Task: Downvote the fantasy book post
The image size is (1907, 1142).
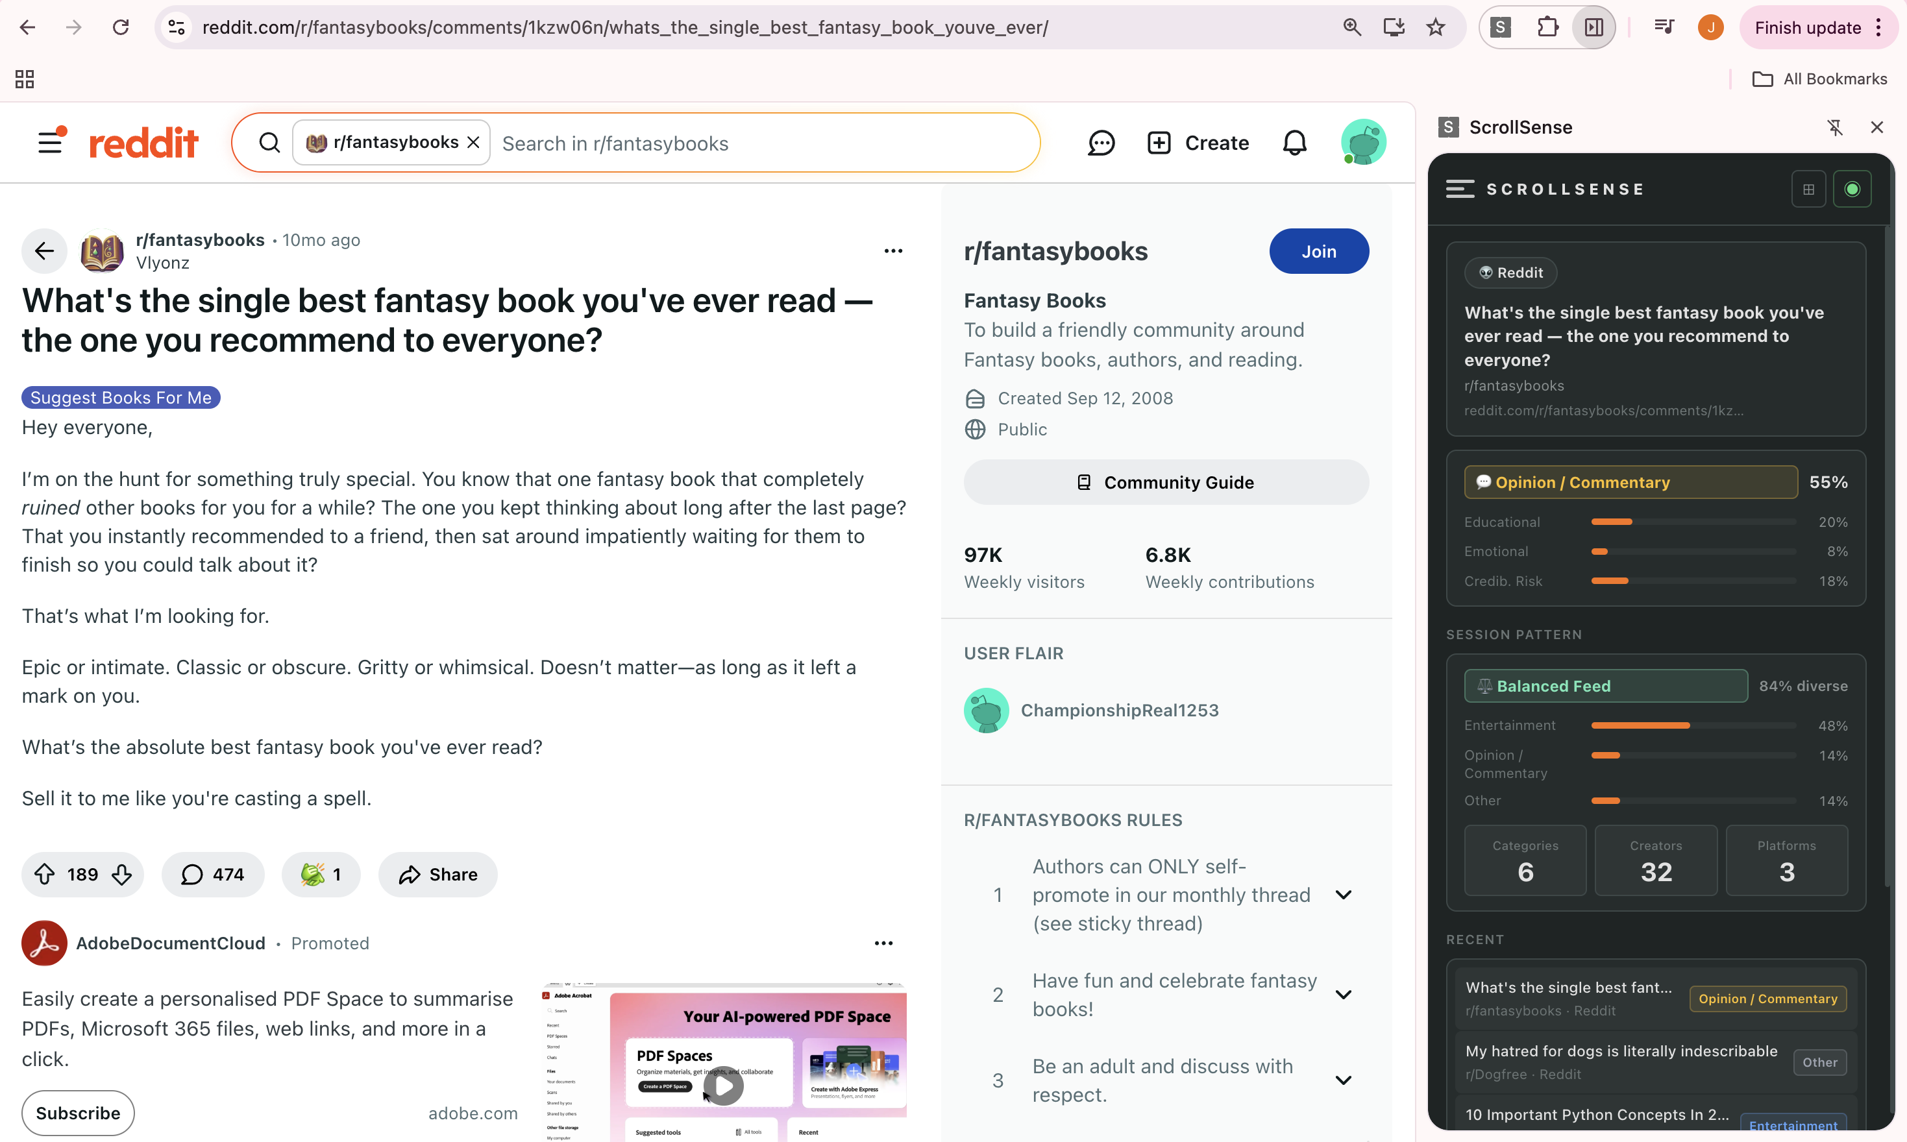Action: [x=121, y=874]
